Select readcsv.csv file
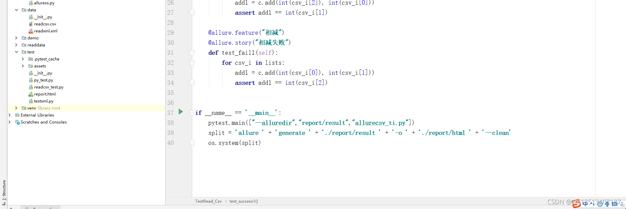 42,24
